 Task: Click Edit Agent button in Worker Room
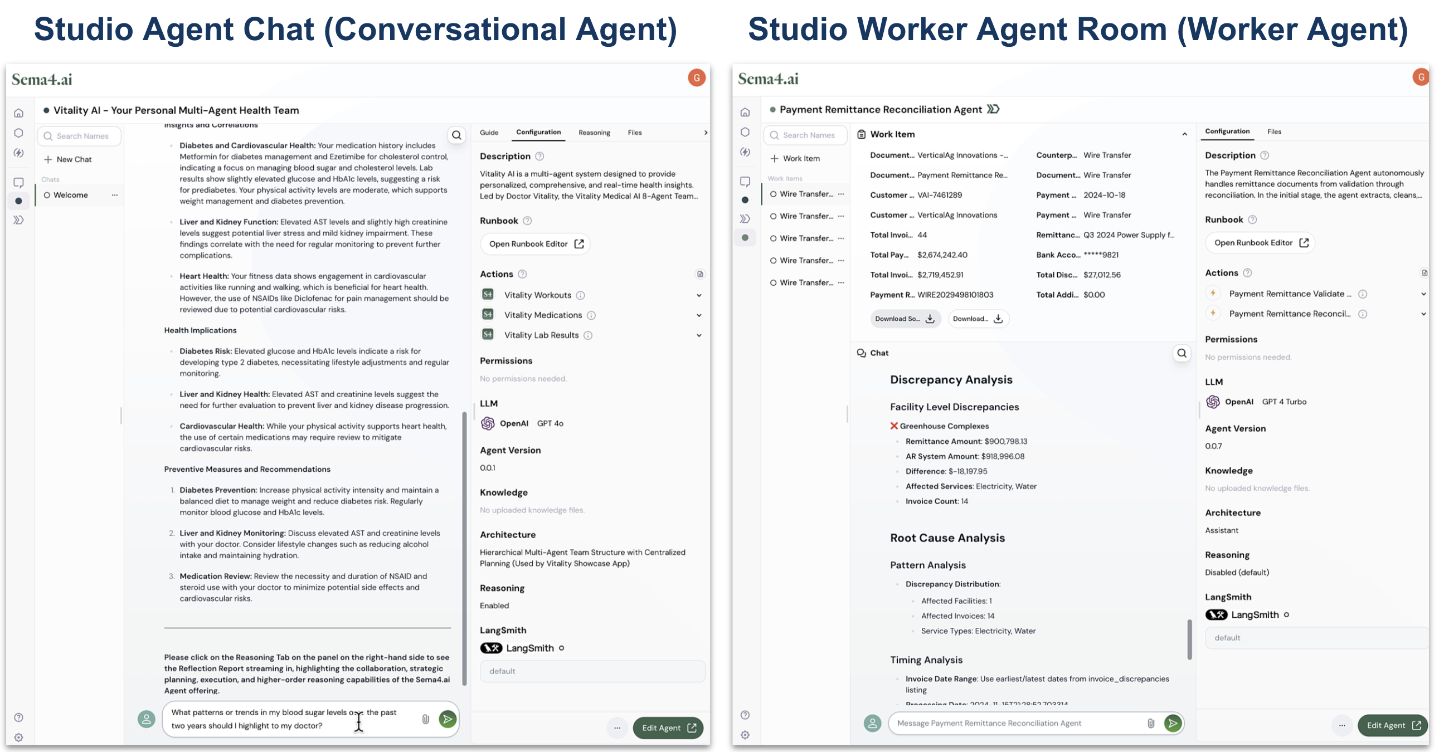click(x=1393, y=726)
